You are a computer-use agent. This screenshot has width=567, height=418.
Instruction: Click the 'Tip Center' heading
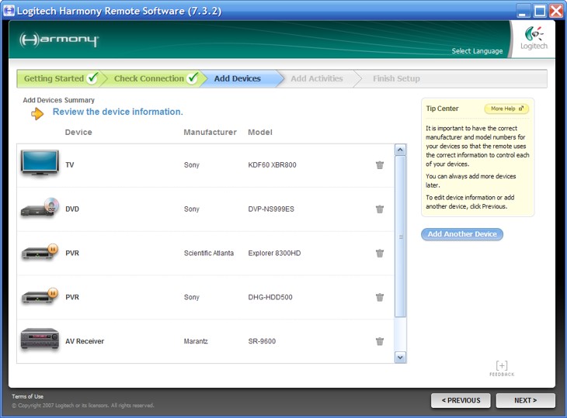coord(442,109)
